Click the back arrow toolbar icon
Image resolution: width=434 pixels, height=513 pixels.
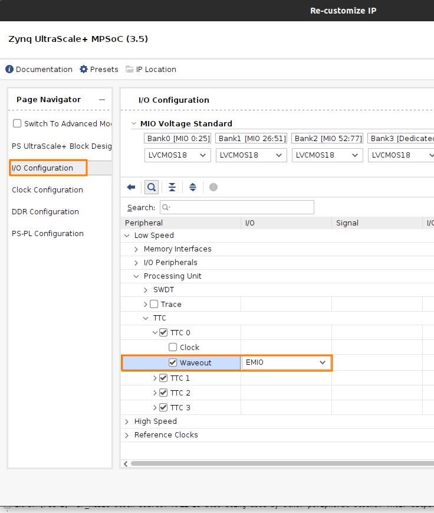coord(131,187)
